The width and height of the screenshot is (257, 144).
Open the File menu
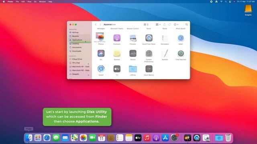click(x=17, y=2)
